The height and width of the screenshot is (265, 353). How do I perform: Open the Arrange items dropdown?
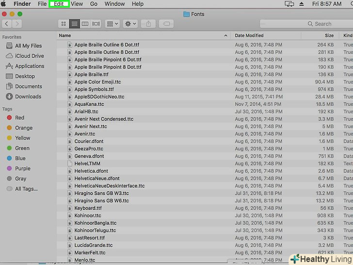112,23
